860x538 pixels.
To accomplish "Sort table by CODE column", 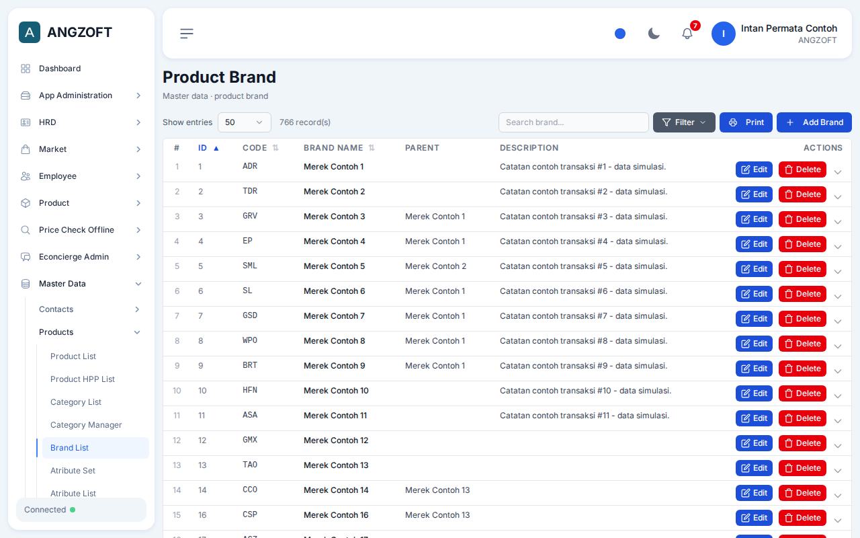I will click(261, 148).
